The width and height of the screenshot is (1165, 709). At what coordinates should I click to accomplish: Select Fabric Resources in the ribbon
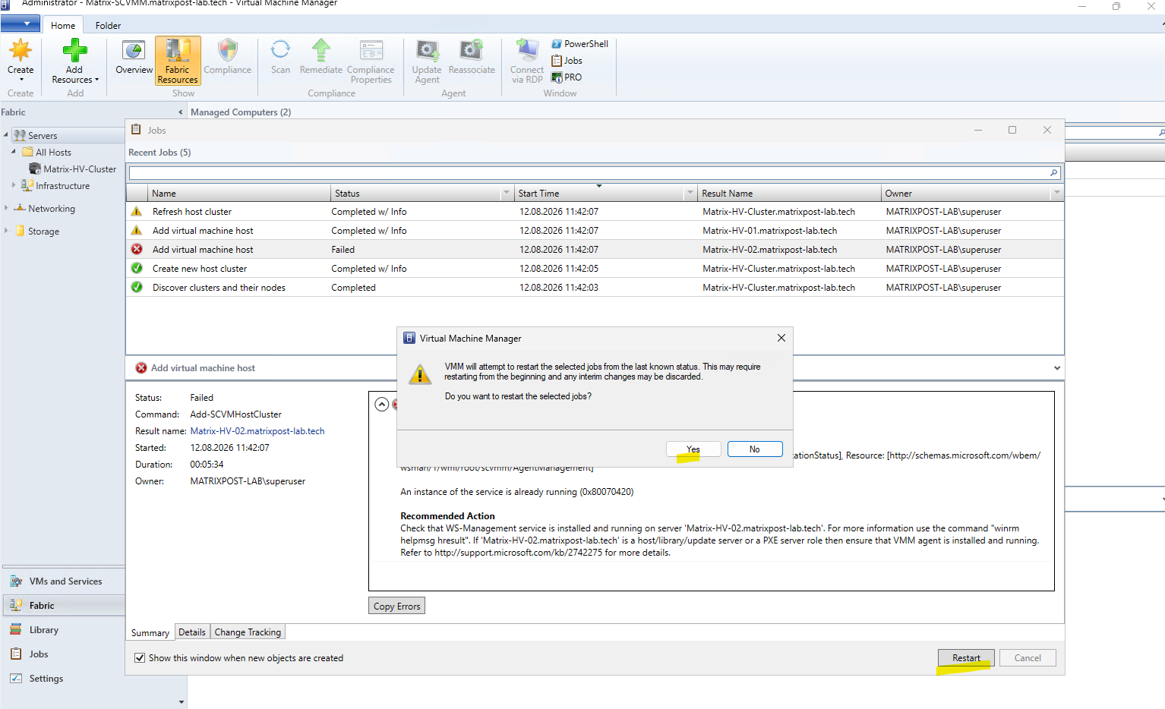178,61
